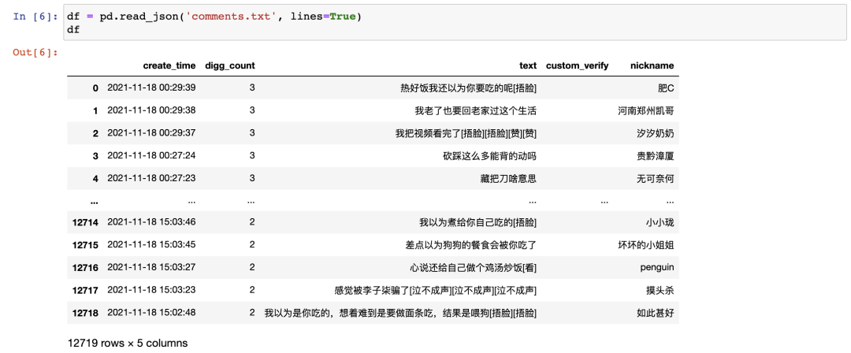Click the Out[6] output prompt

[35, 52]
